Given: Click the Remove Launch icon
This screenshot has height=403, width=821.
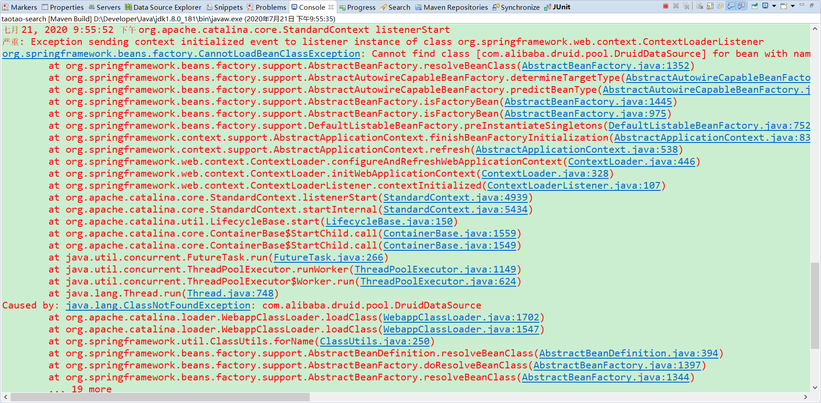Looking at the screenshot, I should click(x=676, y=6).
